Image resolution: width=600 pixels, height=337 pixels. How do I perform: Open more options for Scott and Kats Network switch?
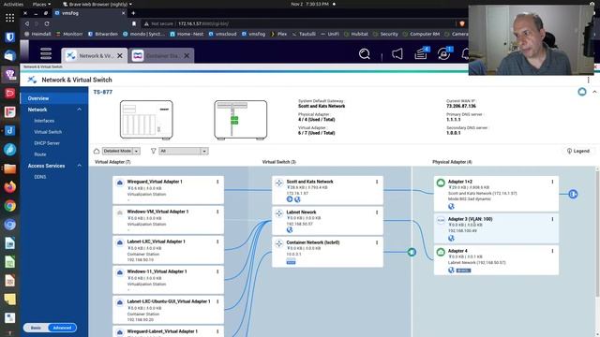377,182
